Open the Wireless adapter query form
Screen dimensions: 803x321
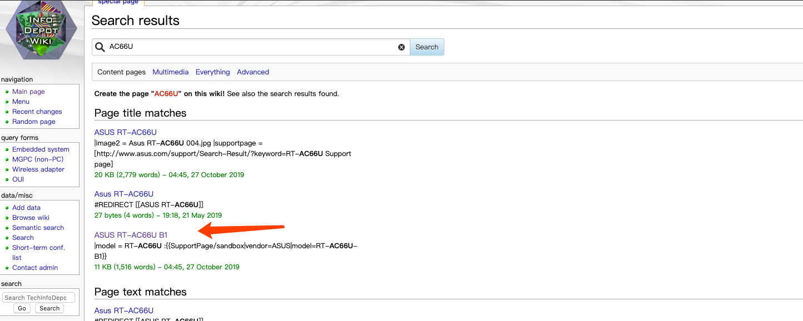tap(38, 169)
